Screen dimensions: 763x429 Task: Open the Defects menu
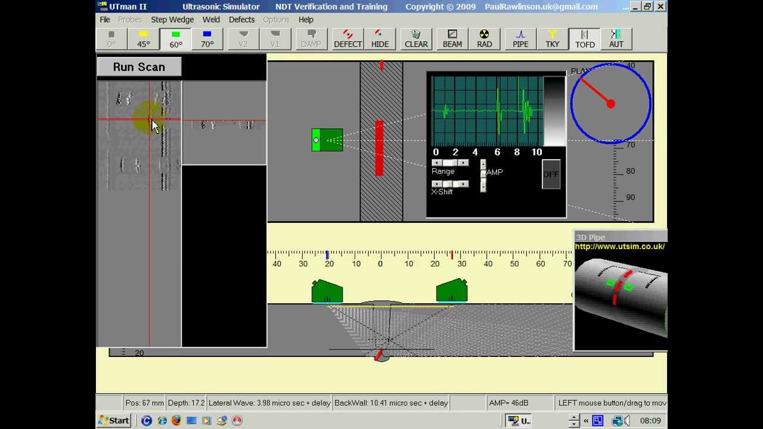tap(241, 20)
